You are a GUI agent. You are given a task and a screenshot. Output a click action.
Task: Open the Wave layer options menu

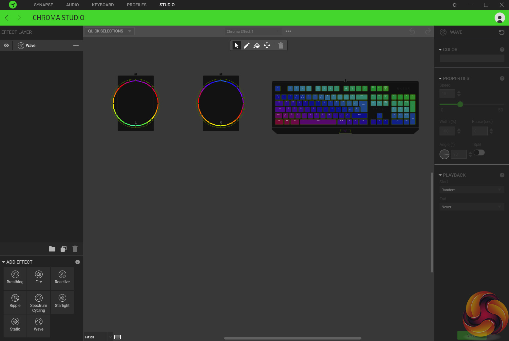[76, 46]
